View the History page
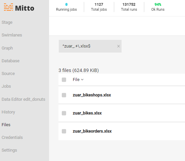 [8, 112]
